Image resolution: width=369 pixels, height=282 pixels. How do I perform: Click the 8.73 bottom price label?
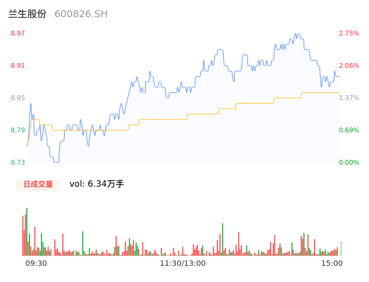point(18,163)
